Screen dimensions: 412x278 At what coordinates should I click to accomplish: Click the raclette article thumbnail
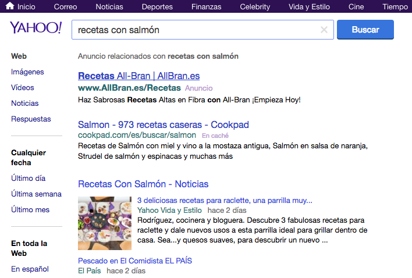pyautogui.click(x=105, y=223)
